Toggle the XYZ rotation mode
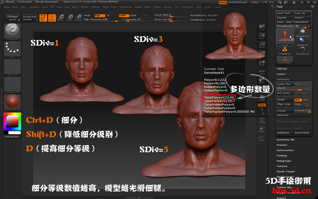Screen dimensions: 318x199 pyautogui.click(x=262, y=105)
